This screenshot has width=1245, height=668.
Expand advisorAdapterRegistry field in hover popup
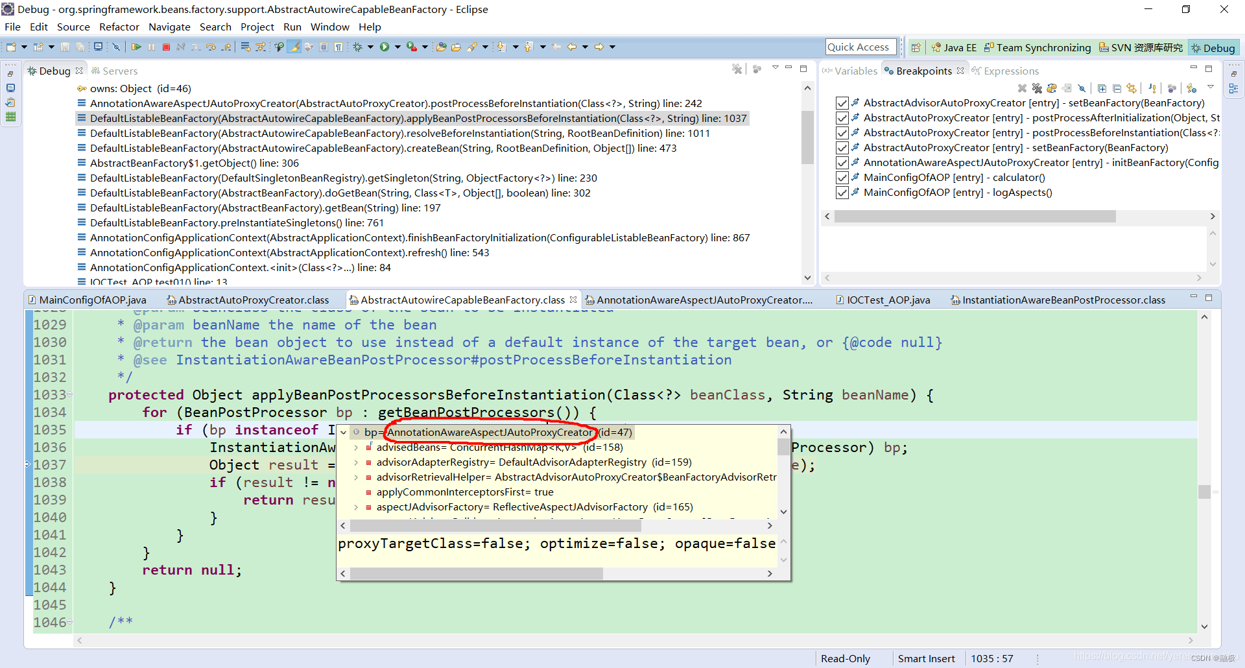(x=356, y=462)
